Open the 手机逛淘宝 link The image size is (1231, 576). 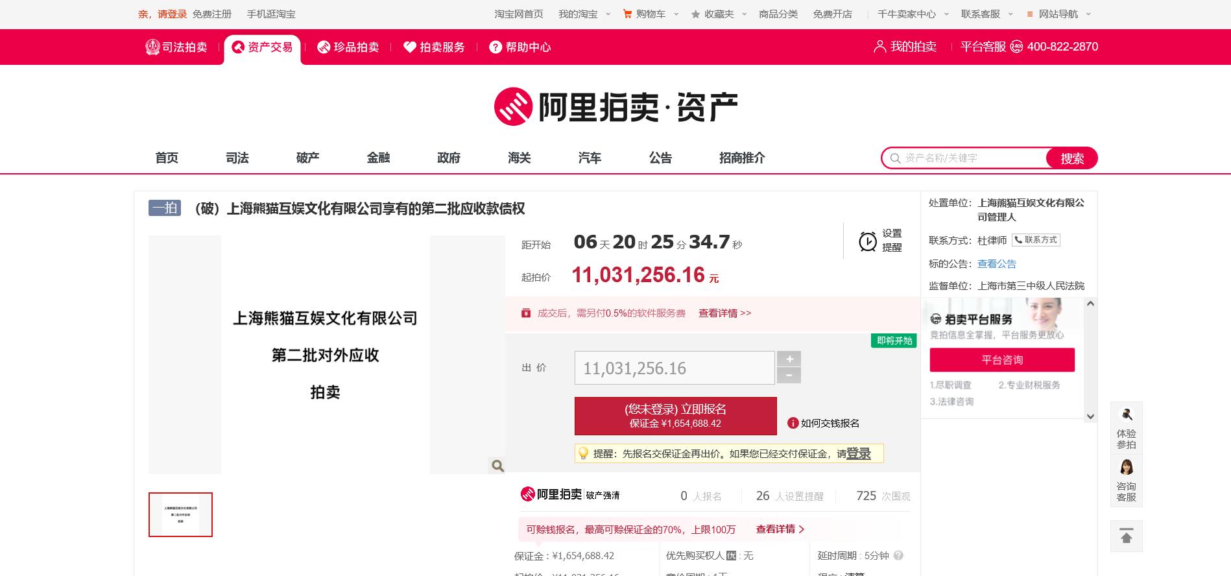[271, 14]
